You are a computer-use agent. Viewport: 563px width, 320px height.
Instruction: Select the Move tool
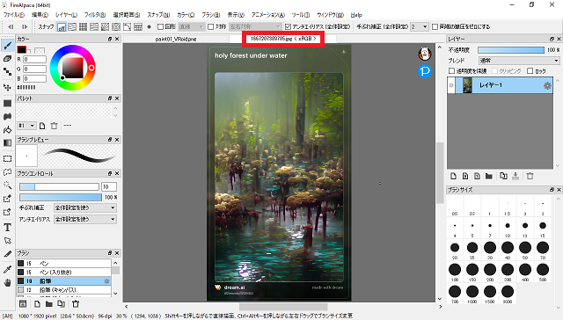[x=7, y=87]
